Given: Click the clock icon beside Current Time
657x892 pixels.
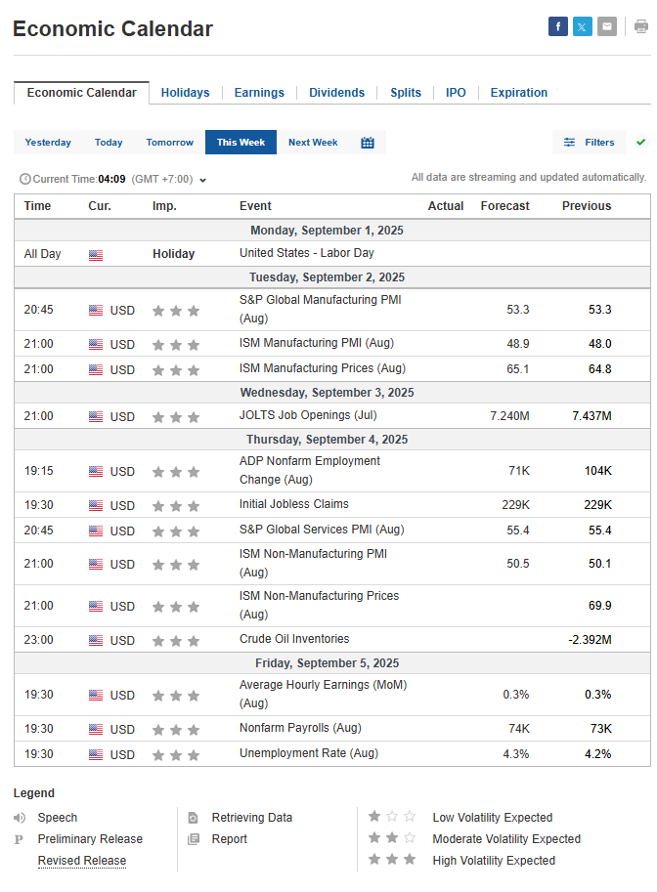Looking at the screenshot, I should tap(25, 179).
